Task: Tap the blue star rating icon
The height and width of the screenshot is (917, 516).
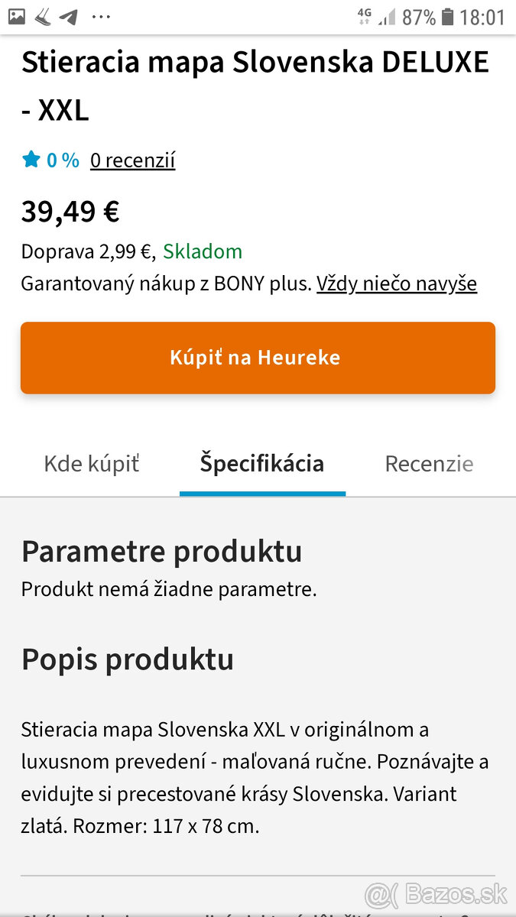Action: tap(31, 159)
